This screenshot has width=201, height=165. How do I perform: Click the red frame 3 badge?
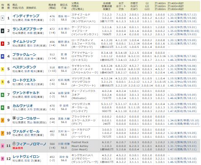pyautogui.click(x=3, y=44)
